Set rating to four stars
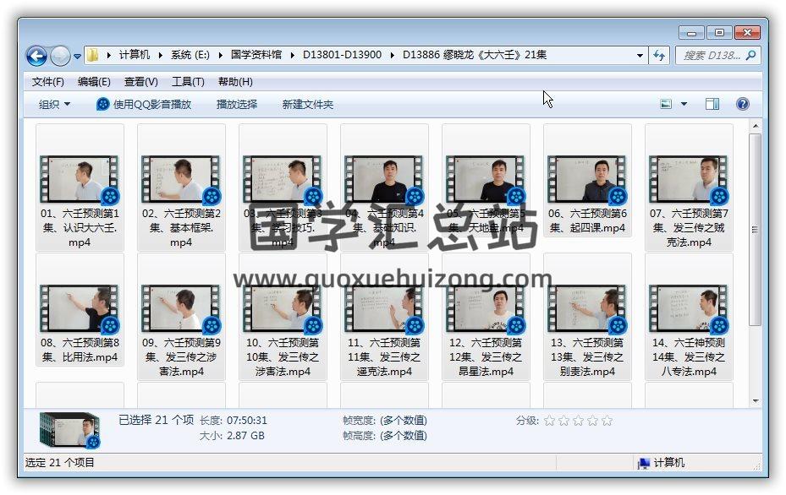 [x=592, y=421]
